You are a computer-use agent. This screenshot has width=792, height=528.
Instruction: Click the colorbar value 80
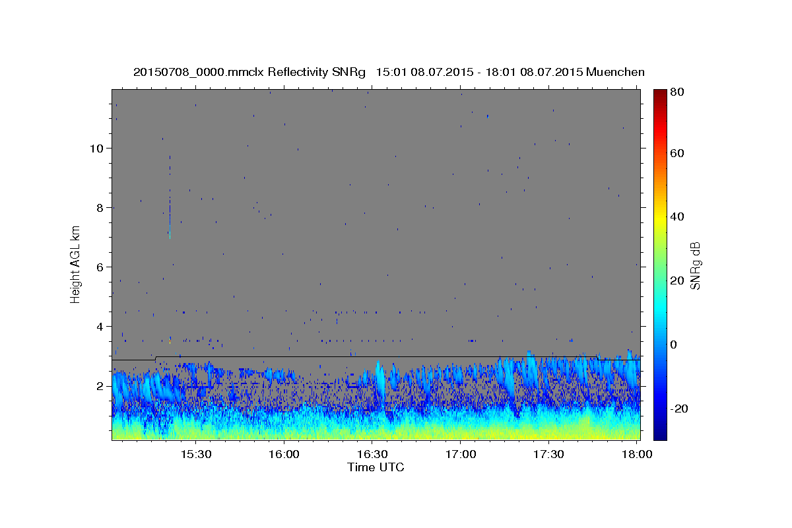point(678,92)
